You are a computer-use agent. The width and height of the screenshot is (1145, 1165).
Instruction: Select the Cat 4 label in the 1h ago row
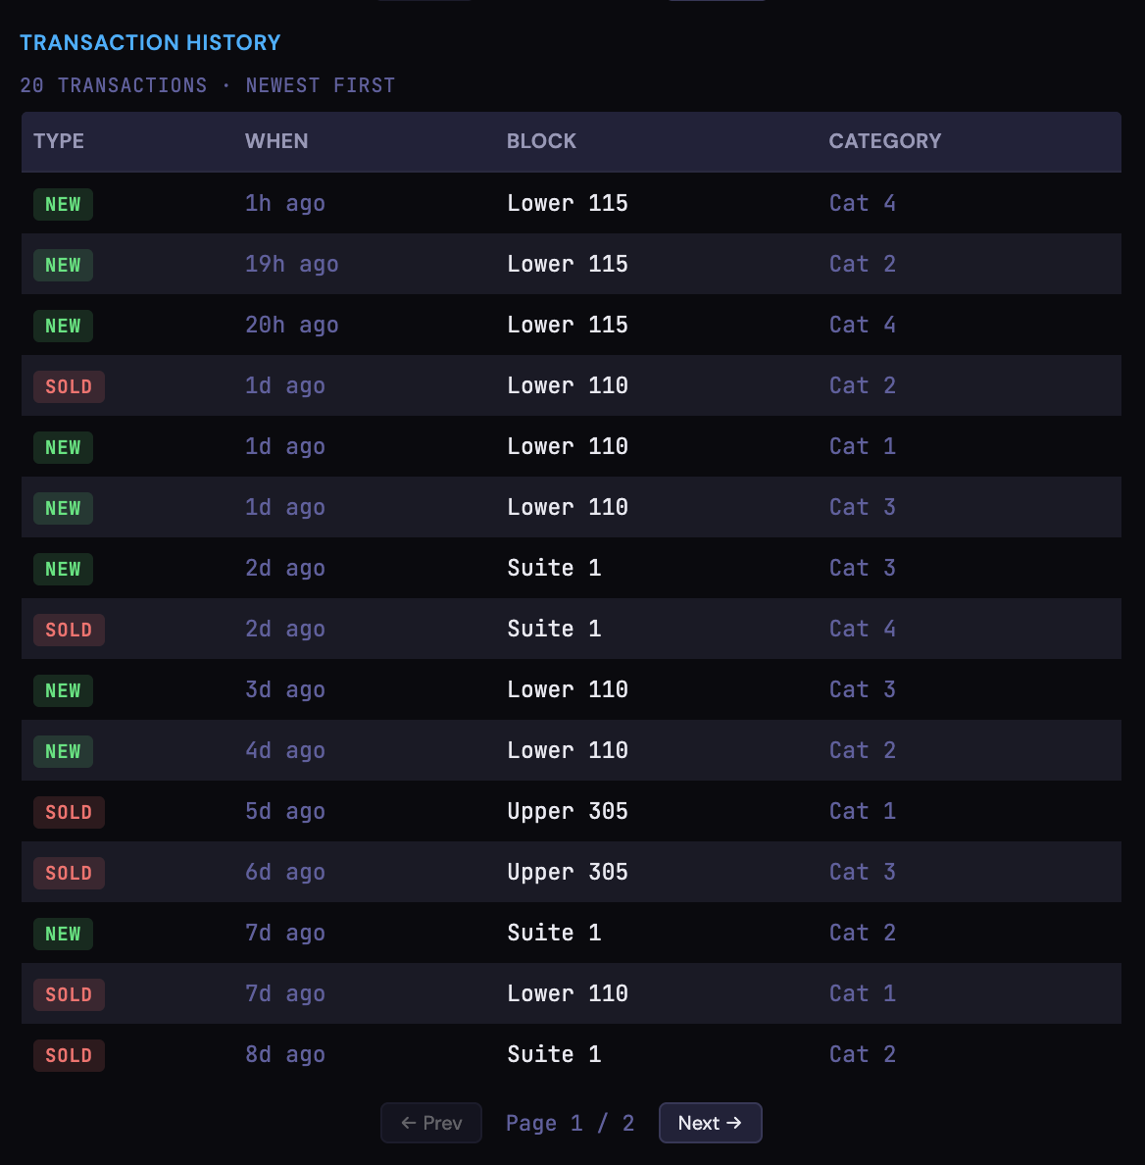pos(862,204)
